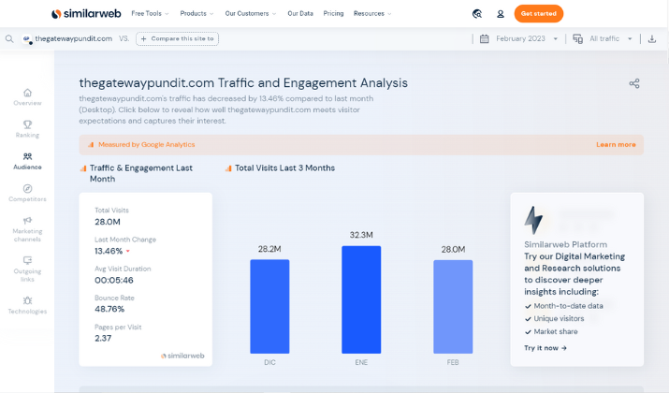
Task: Open the globe search icon in header
Action: [x=477, y=14]
